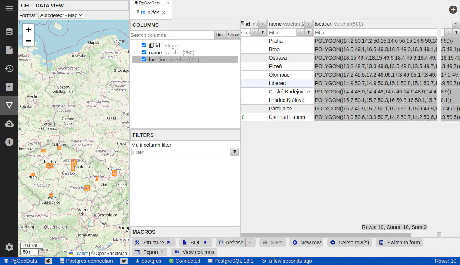
Task: Open the database connections sidebar icon
Action: [9, 32]
